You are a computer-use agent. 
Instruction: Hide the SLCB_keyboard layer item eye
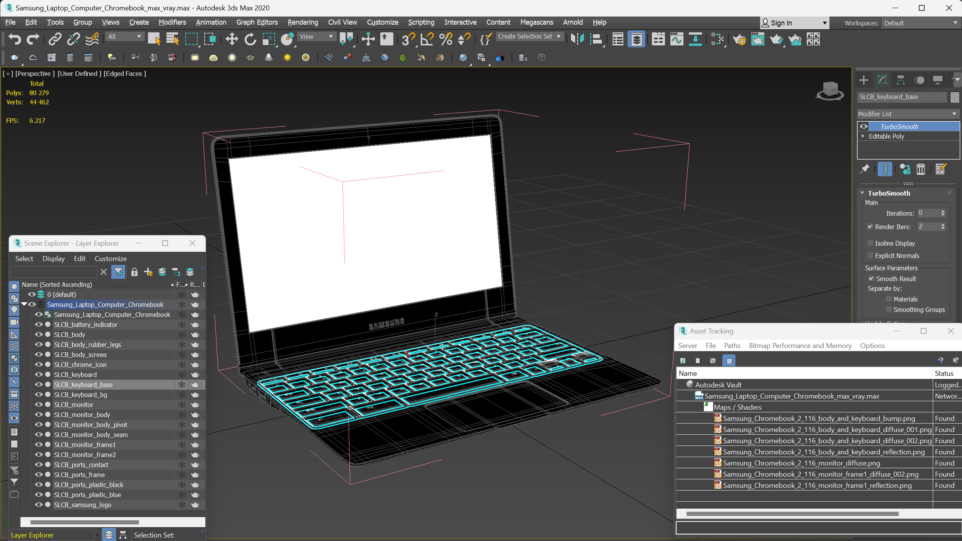pos(39,375)
